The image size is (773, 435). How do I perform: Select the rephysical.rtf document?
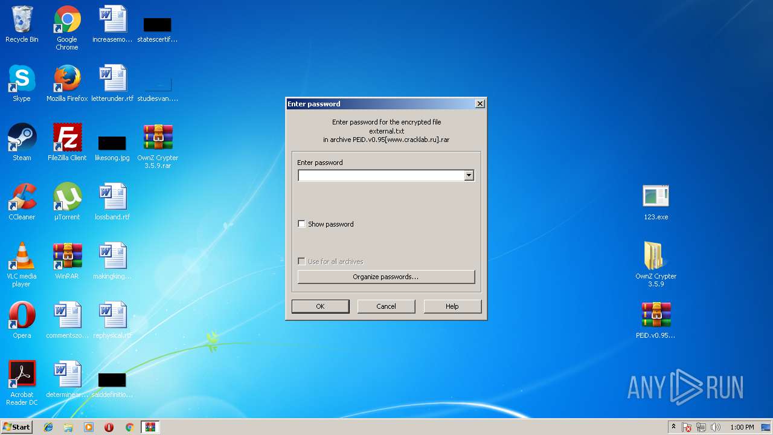click(112, 321)
